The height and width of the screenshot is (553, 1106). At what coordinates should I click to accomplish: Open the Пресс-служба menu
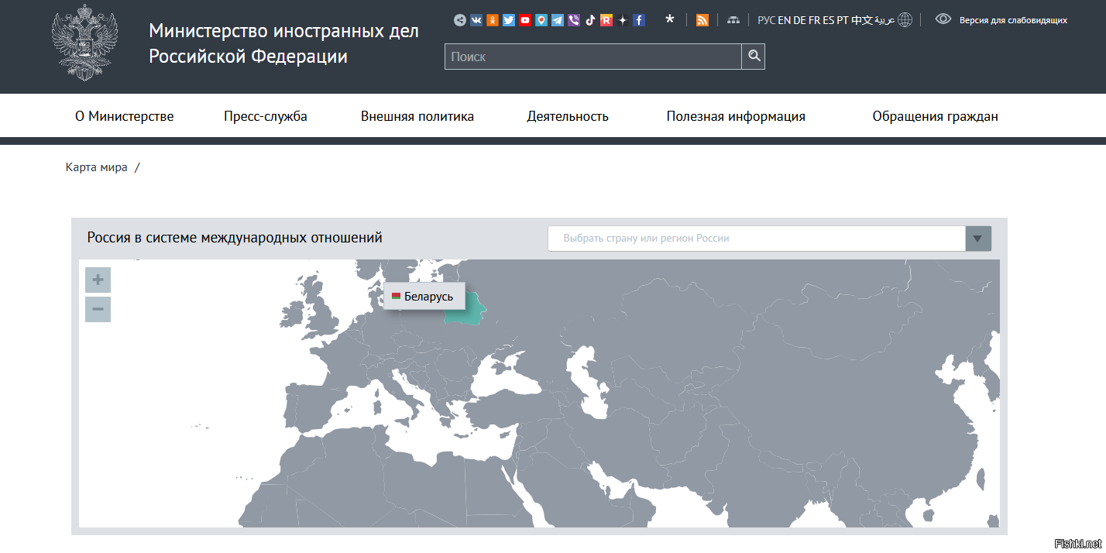pyautogui.click(x=266, y=116)
